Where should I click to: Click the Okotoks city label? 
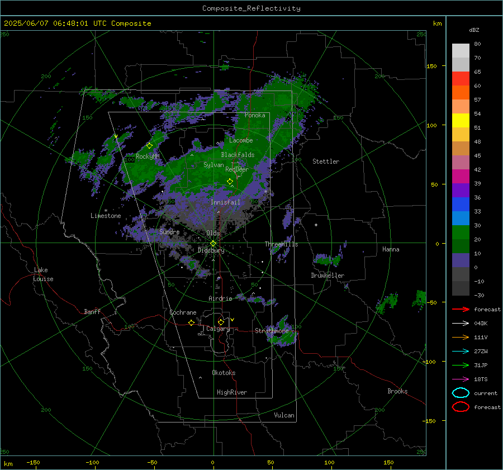click(224, 373)
